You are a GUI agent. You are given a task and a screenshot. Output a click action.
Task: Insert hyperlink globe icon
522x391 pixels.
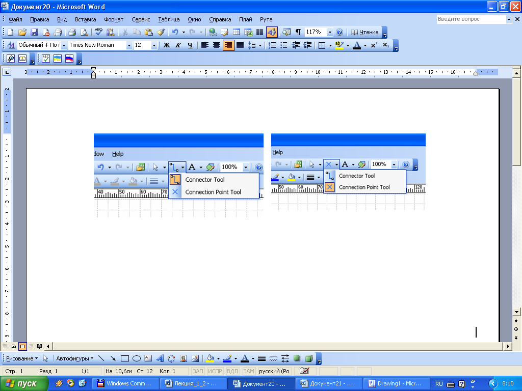[x=213, y=32]
